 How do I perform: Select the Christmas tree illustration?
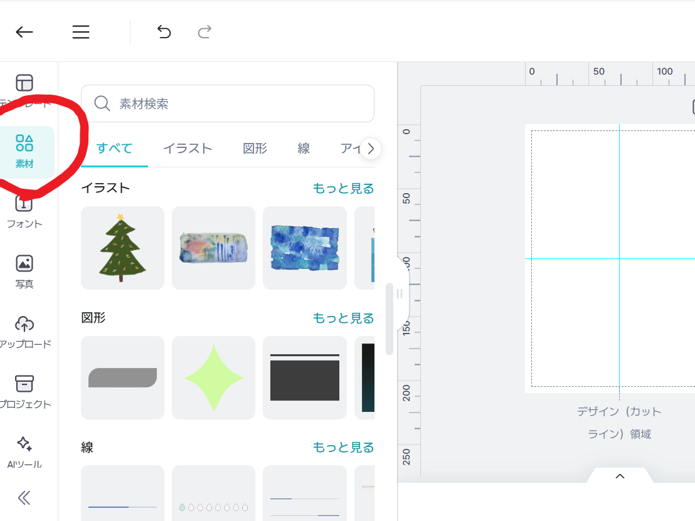[122, 248]
